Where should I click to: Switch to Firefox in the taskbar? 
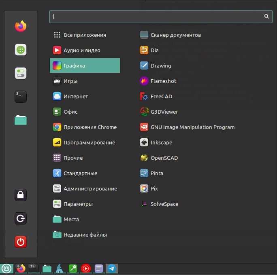[21, 269]
